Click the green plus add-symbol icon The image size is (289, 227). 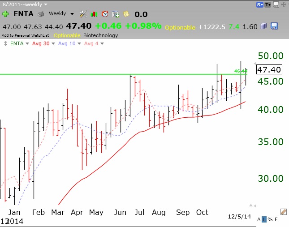[x=5, y=14]
